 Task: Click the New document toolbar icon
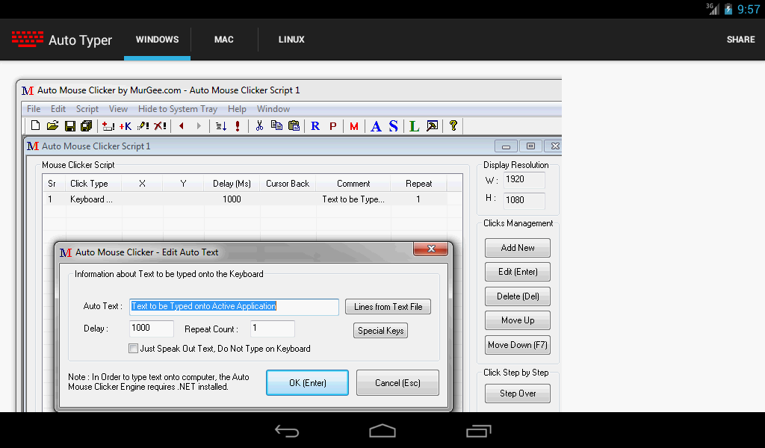coord(34,126)
